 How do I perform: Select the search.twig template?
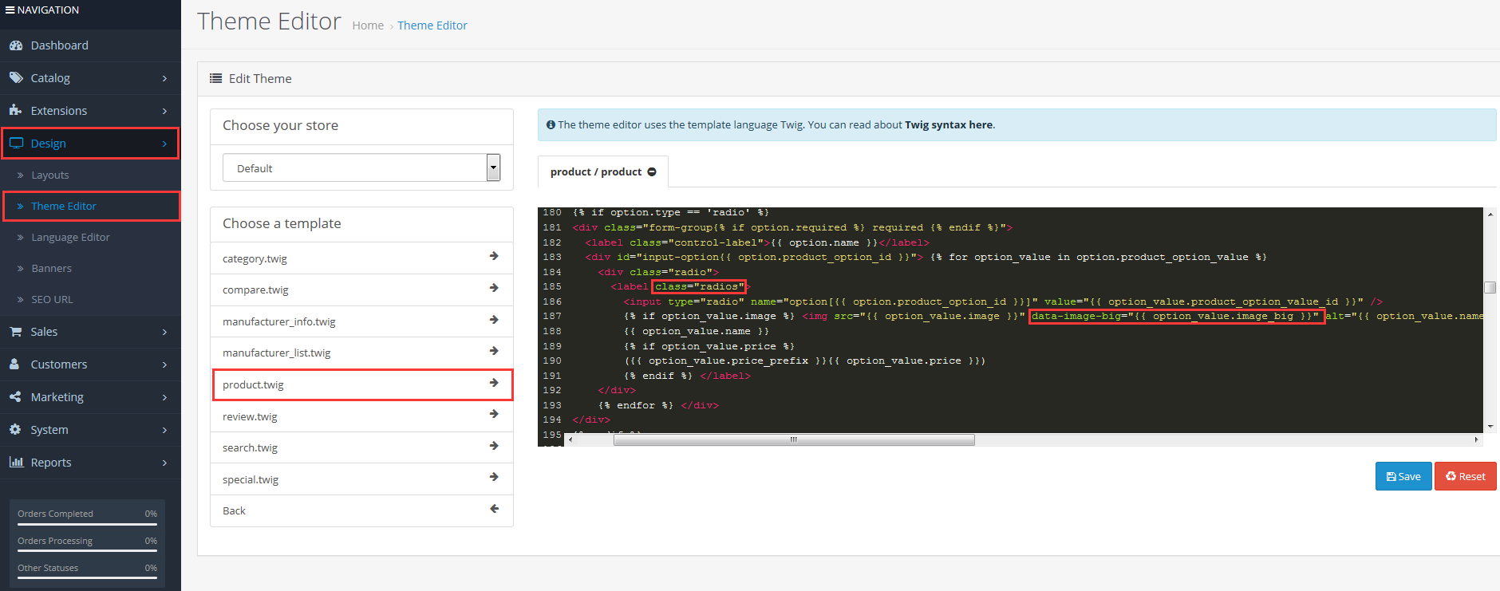pyautogui.click(x=361, y=447)
